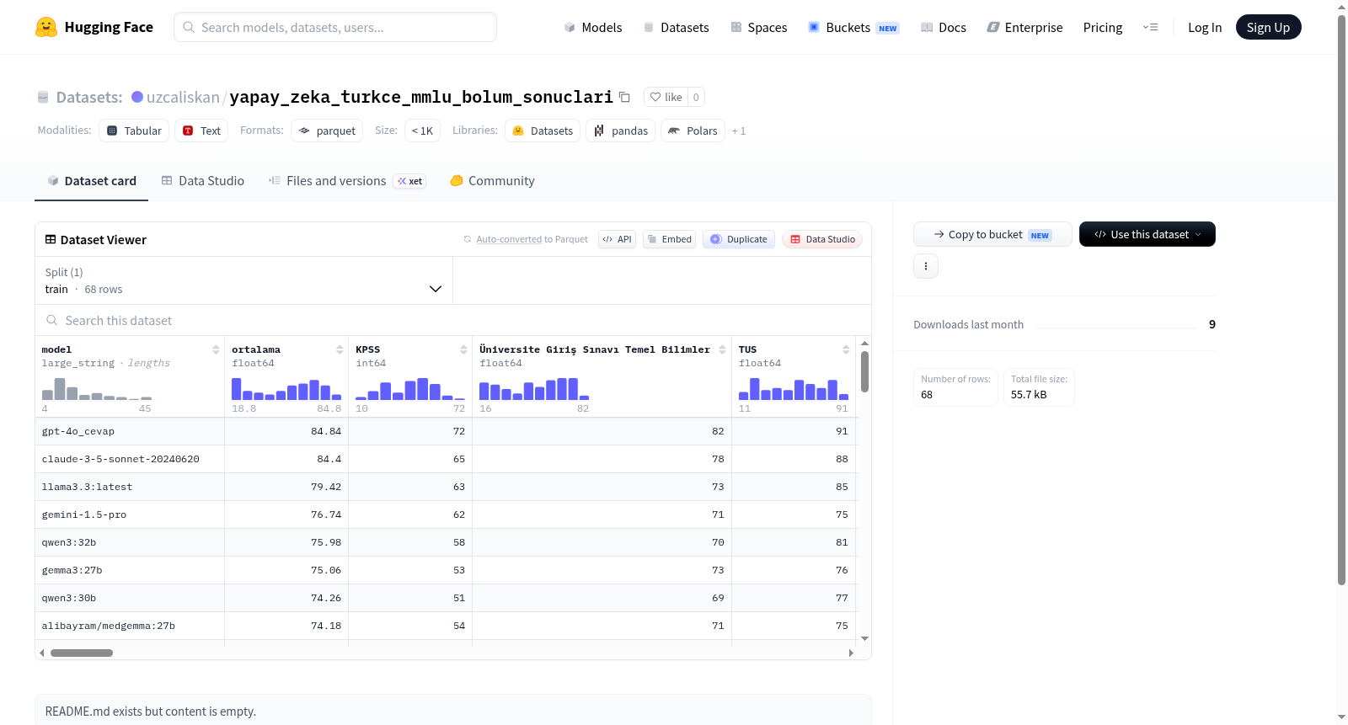Select the Text modality tag

pyautogui.click(x=201, y=131)
